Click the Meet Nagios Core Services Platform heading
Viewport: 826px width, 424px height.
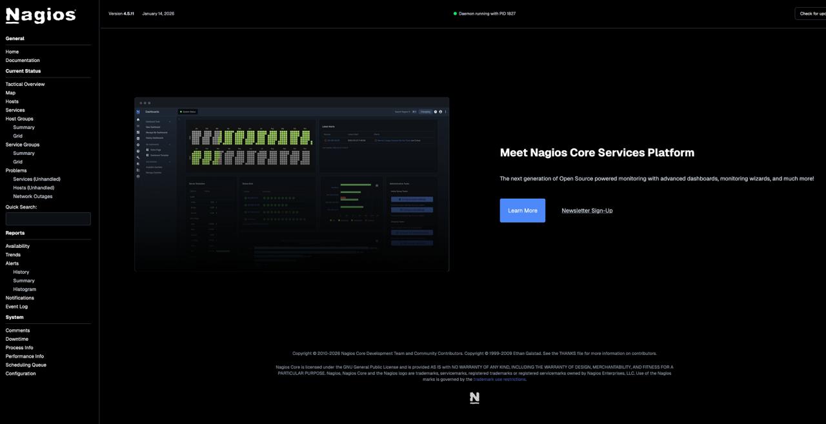[x=597, y=153]
